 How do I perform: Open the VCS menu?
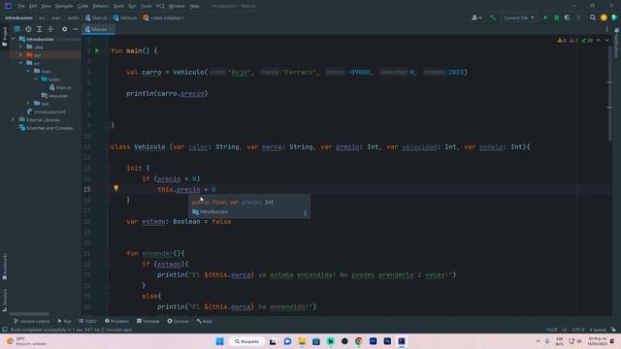point(160,6)
